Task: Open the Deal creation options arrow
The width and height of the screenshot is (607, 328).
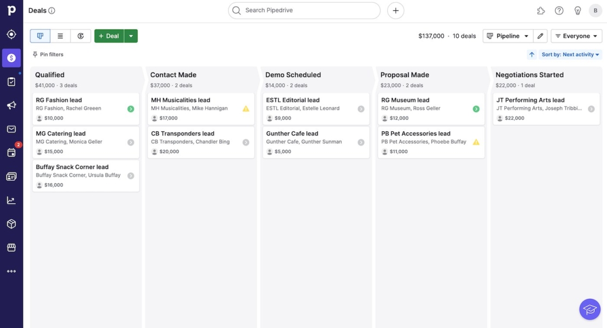Action: pos(130,36)
